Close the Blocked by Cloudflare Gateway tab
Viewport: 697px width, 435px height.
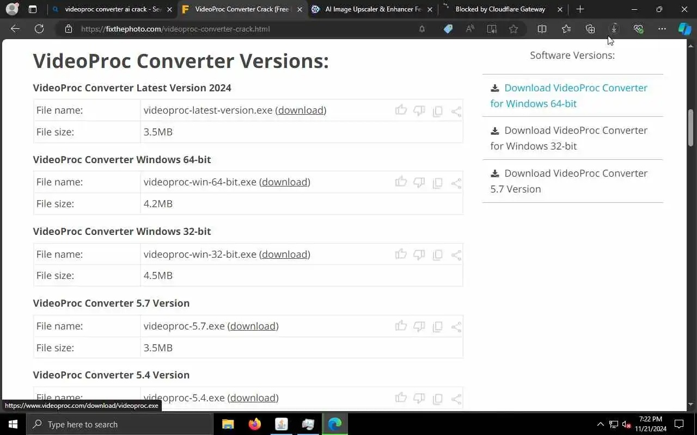tap(560, 9)
